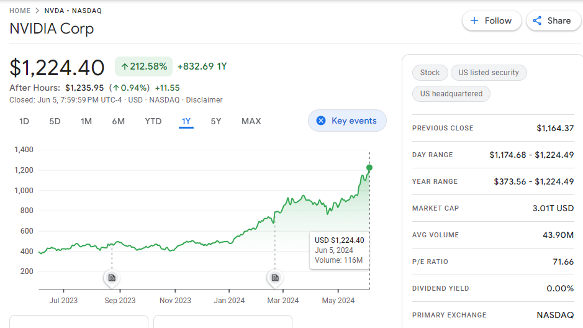
Task: Click the +832.69 1Y change text
Action: pyautogui.click(x=202, y=66)
